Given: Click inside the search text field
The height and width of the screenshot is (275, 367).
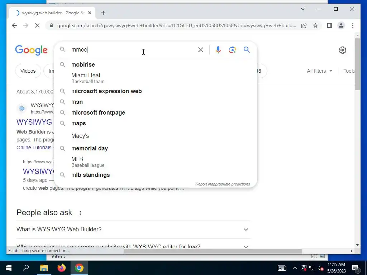Looking at the screenshot, I should point(133,49).
